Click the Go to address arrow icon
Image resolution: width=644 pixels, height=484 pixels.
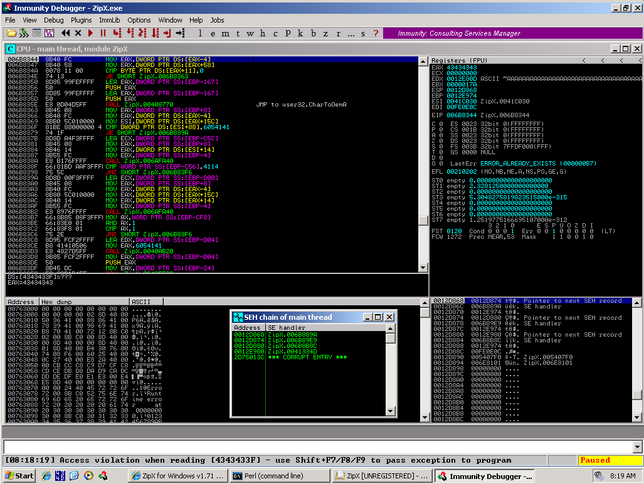coord(181,33)
